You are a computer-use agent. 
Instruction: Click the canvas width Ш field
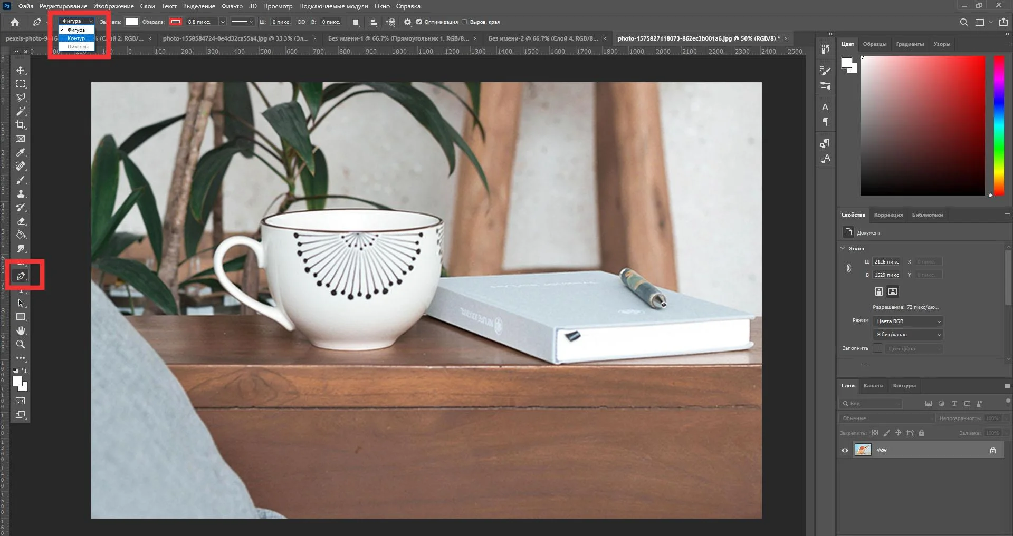click(886, 262)
